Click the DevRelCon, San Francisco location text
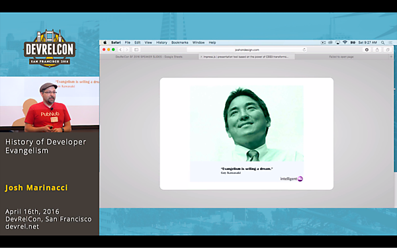The height and width of the screenshot is (248, 397). pyautogui.click(x=48, y=219)
